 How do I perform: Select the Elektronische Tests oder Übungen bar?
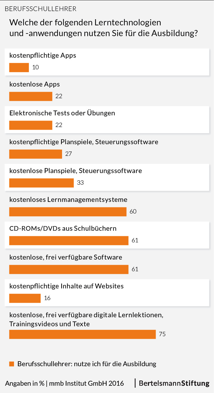tap(31, 125)
